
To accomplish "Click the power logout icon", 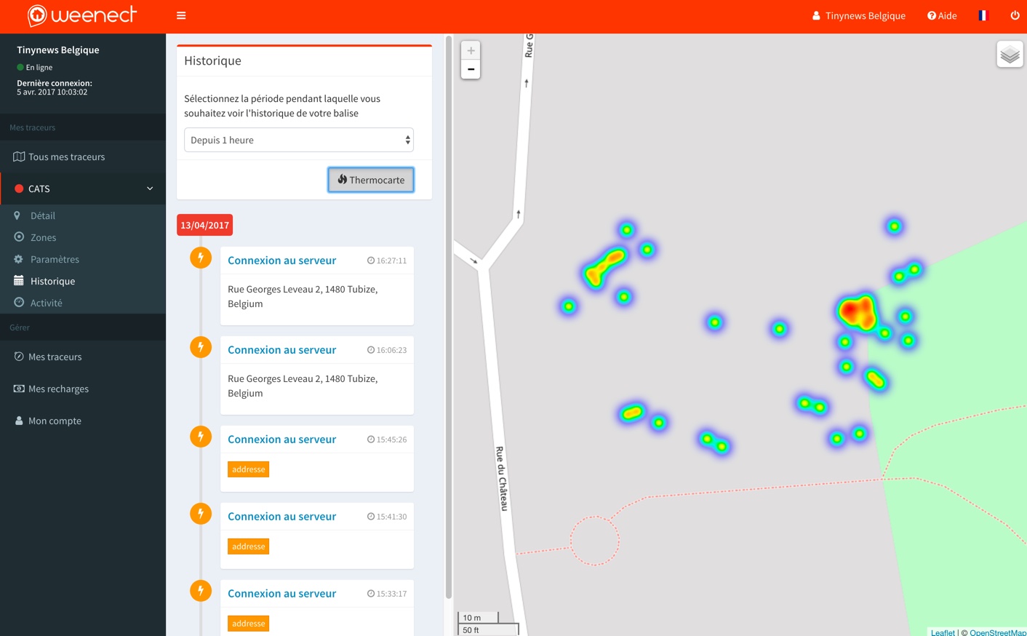I will [x=1015, y=15].
